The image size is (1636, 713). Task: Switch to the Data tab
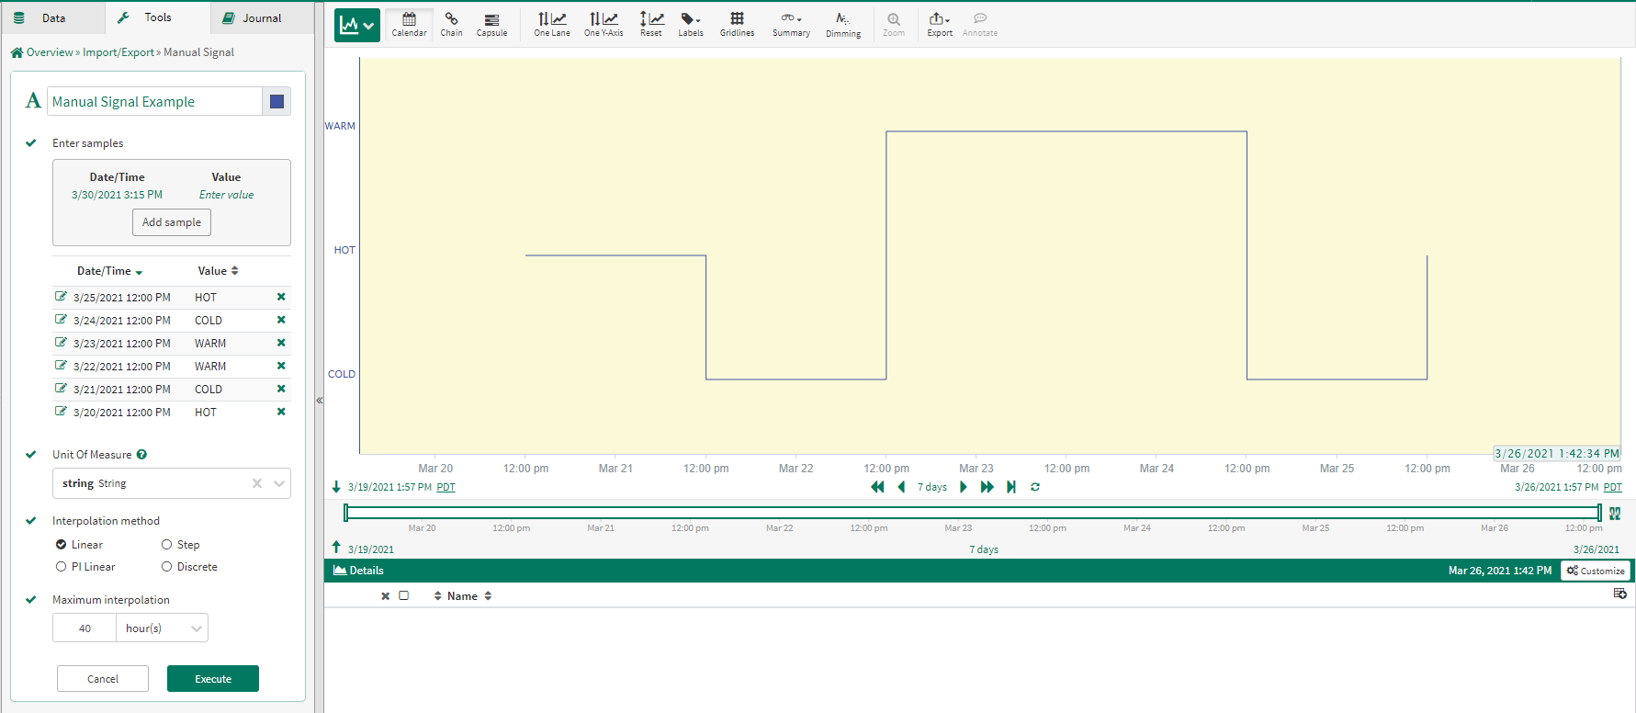coord(53,17)
